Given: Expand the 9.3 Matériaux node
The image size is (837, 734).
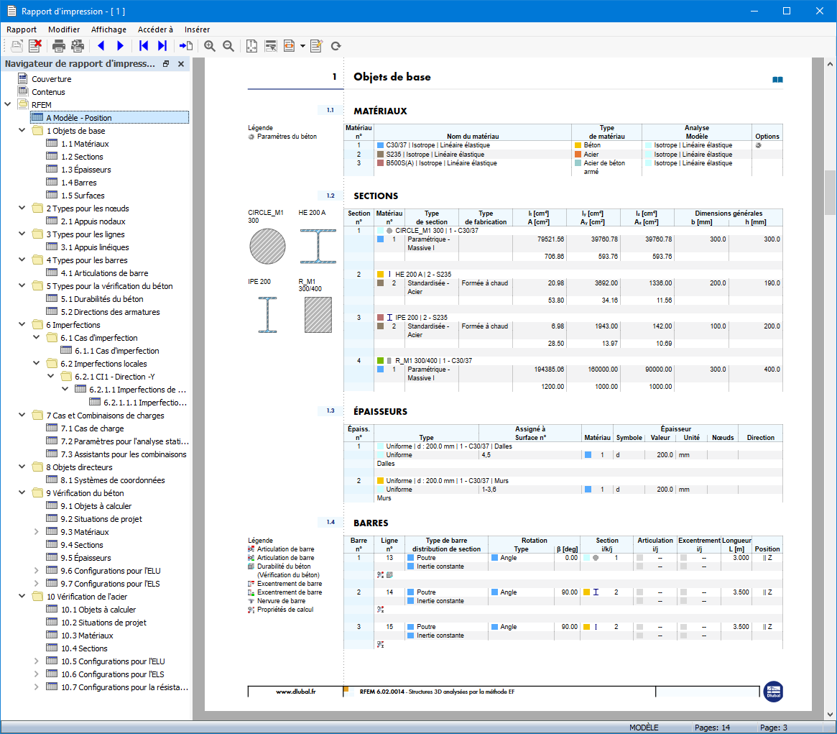Looking at the screenshot, I should [x=37, y=531].
